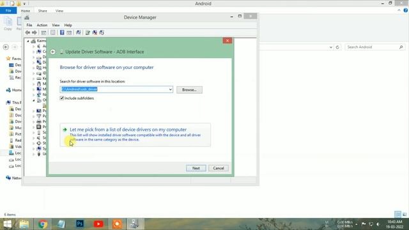Refresh the Android folder address bar
Image resolution: width=409 pixels, height=230 pixels.
click(337, 47)
